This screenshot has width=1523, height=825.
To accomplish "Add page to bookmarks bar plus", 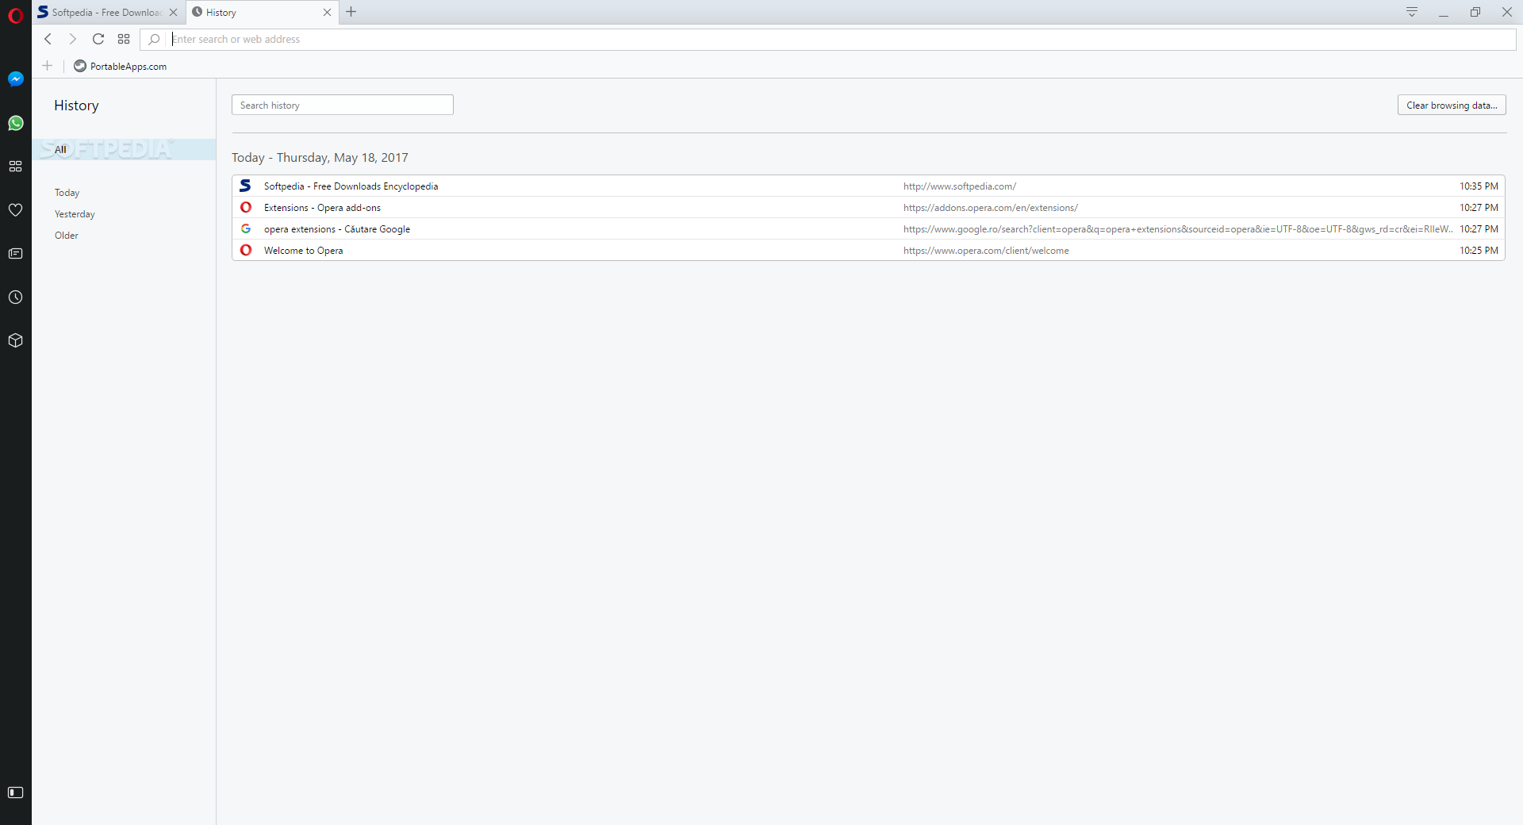I will pyautogui.click(x=48, y=66).
